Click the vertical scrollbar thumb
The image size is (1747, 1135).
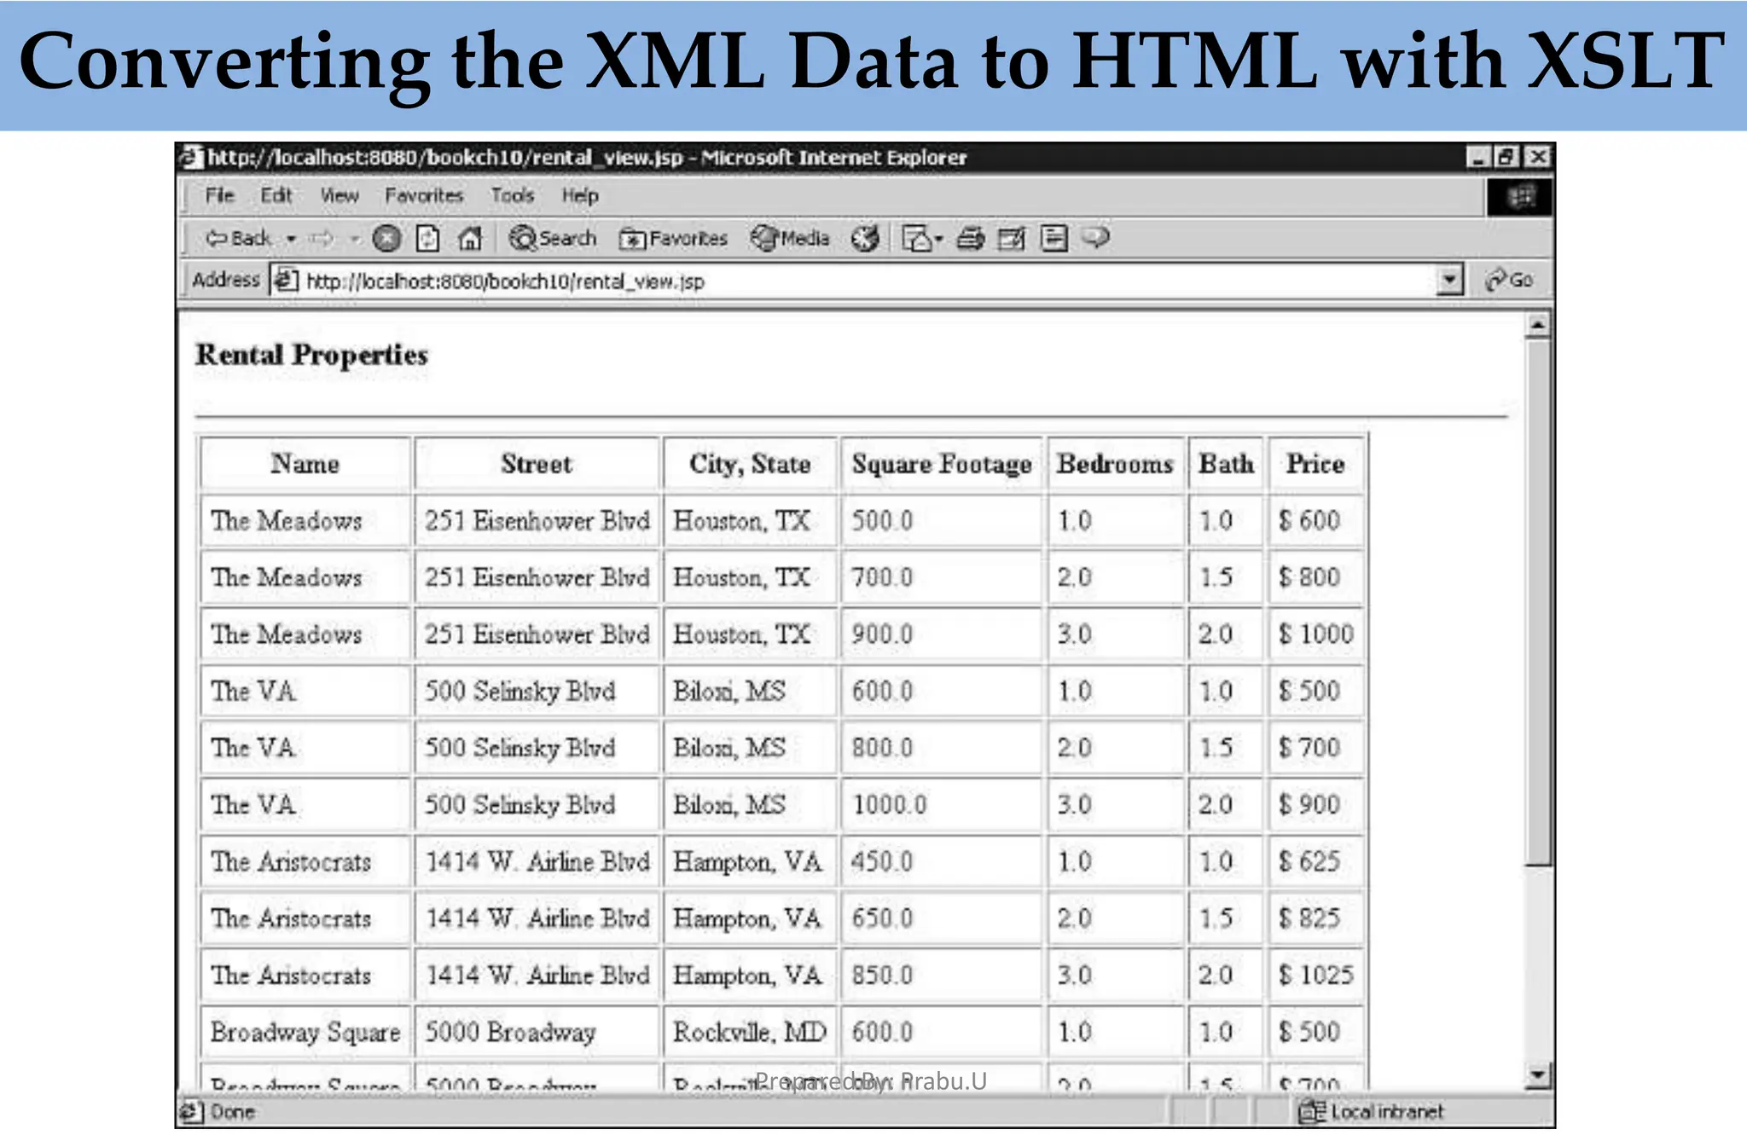click(x=1537, y=602)
